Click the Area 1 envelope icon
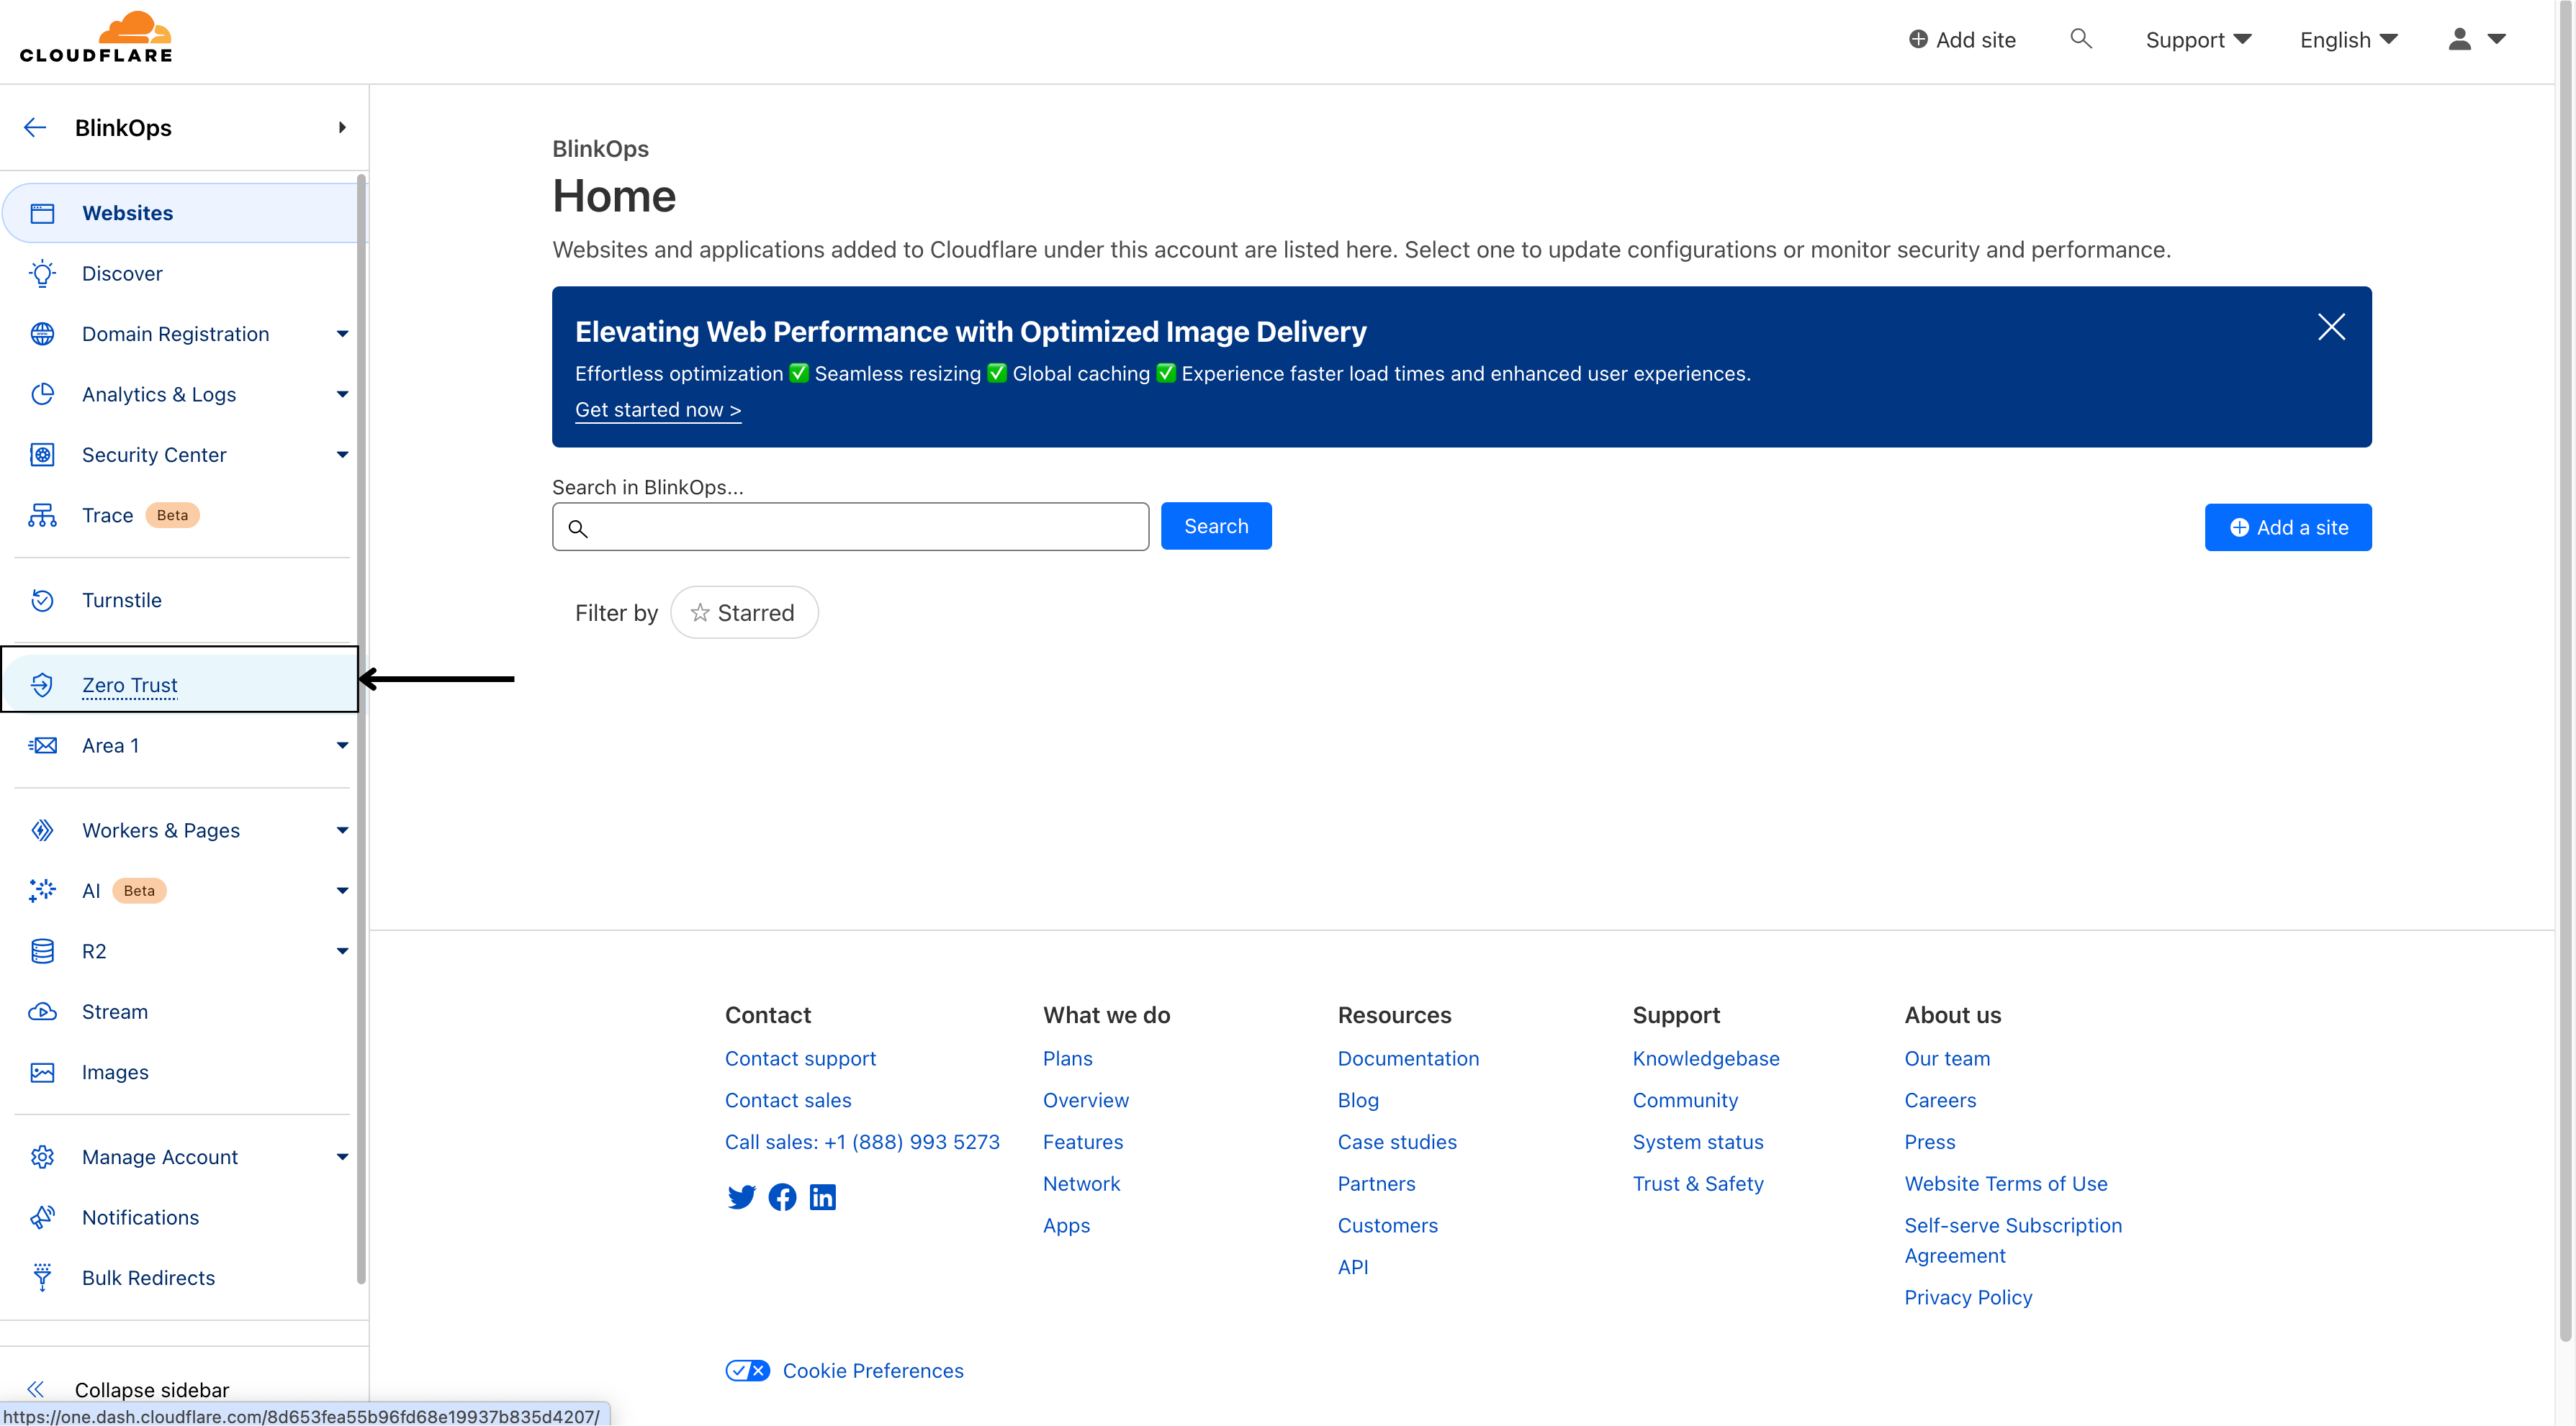This screenshot has width=2576, height=1426. point(42,745)
